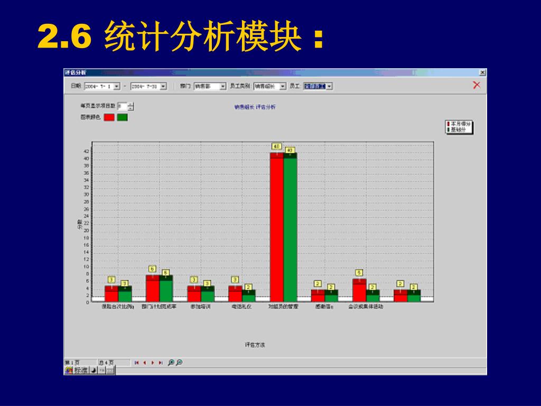Increase items-per-page with stepper up arrow
The height and width of the screenshot is (406, 541).
point(130,104)
